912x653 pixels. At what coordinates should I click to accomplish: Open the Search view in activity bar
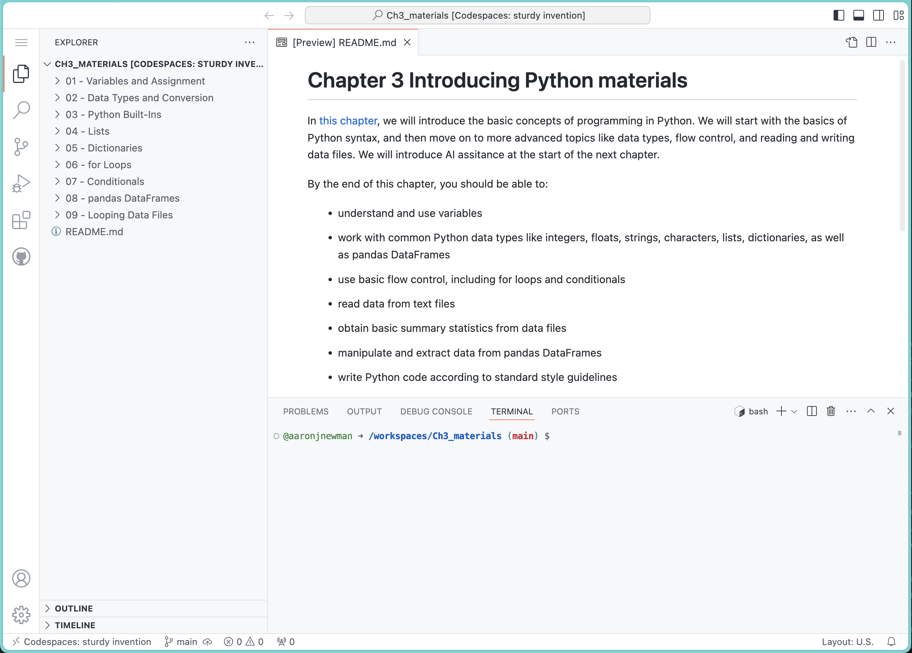21,110
